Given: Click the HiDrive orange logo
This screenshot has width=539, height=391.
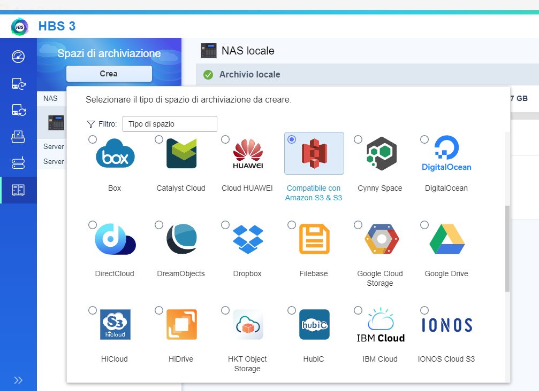Looking at the screenshot, I should (x=181, y=324).
